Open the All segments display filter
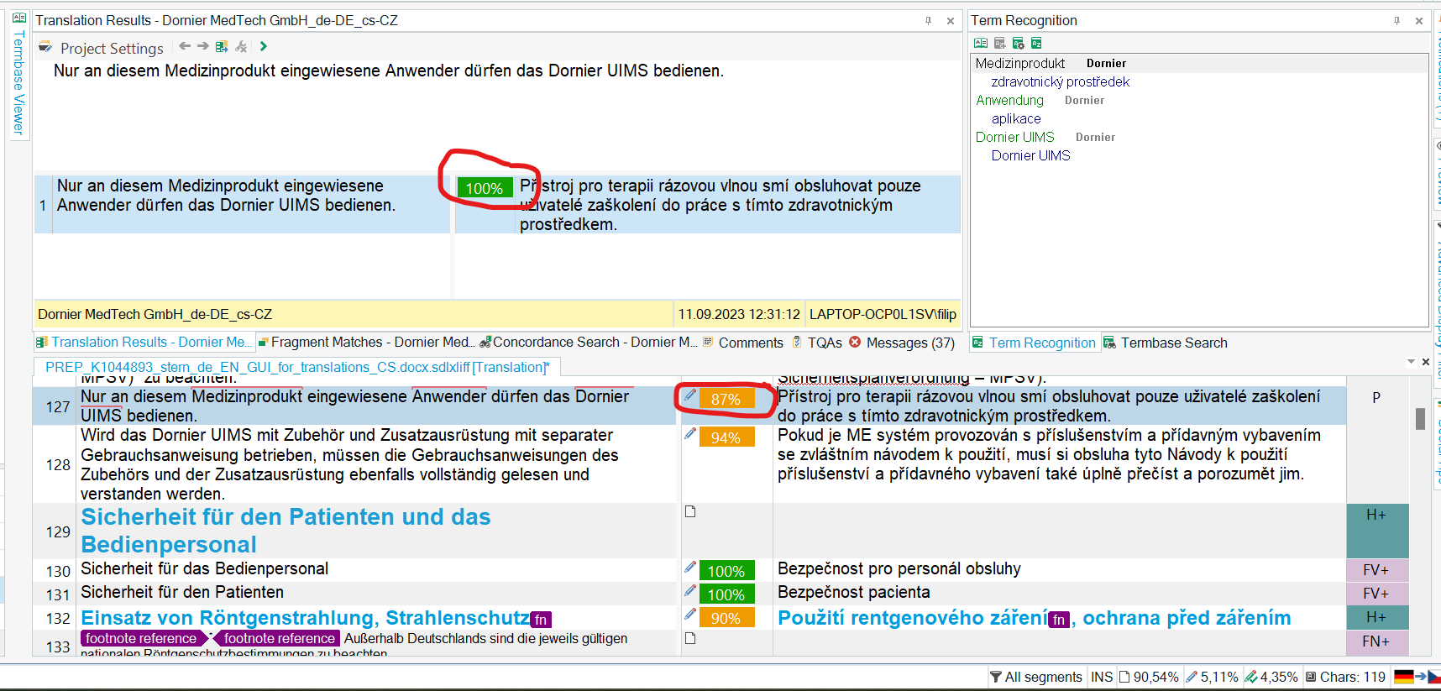 coord(1035,677)
